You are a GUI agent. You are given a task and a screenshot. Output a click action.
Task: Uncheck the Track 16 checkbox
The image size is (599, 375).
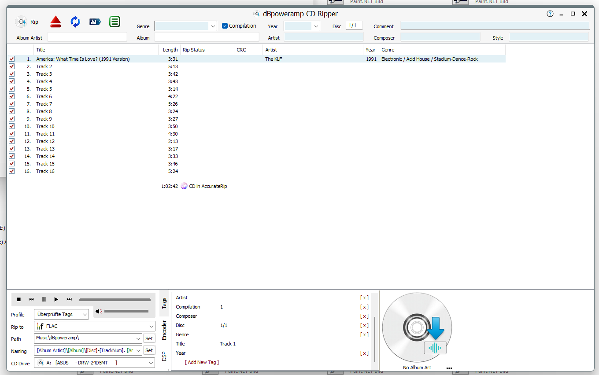pos(11,171)
